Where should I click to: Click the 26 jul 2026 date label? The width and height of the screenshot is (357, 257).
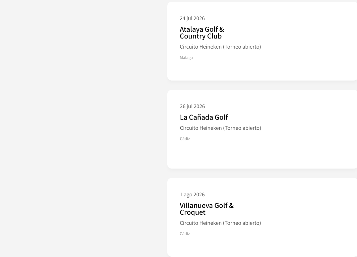click(192, 106)
